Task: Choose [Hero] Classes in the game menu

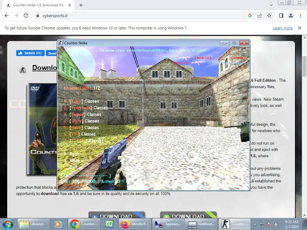Action: (81, 128)
